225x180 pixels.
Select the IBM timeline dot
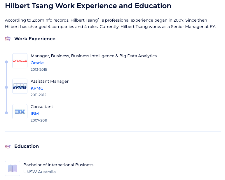(x=6, y=113)
